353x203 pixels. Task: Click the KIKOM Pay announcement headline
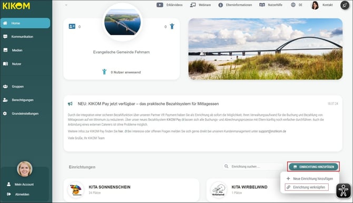[x=148, y=104]
